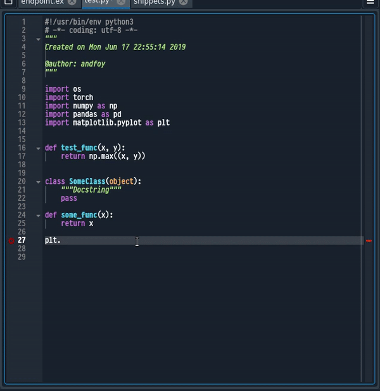Select the test.py tab
The width and height of the screenshot is (380, 391).
pos(98,3)
